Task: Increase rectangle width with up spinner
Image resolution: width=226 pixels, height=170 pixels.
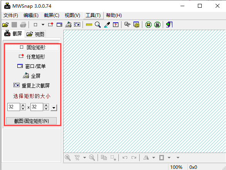Action: click(x=23, y=105)
